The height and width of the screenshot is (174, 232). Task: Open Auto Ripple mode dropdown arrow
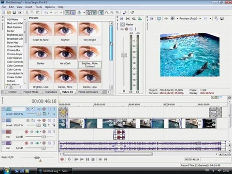pos(84,13)
